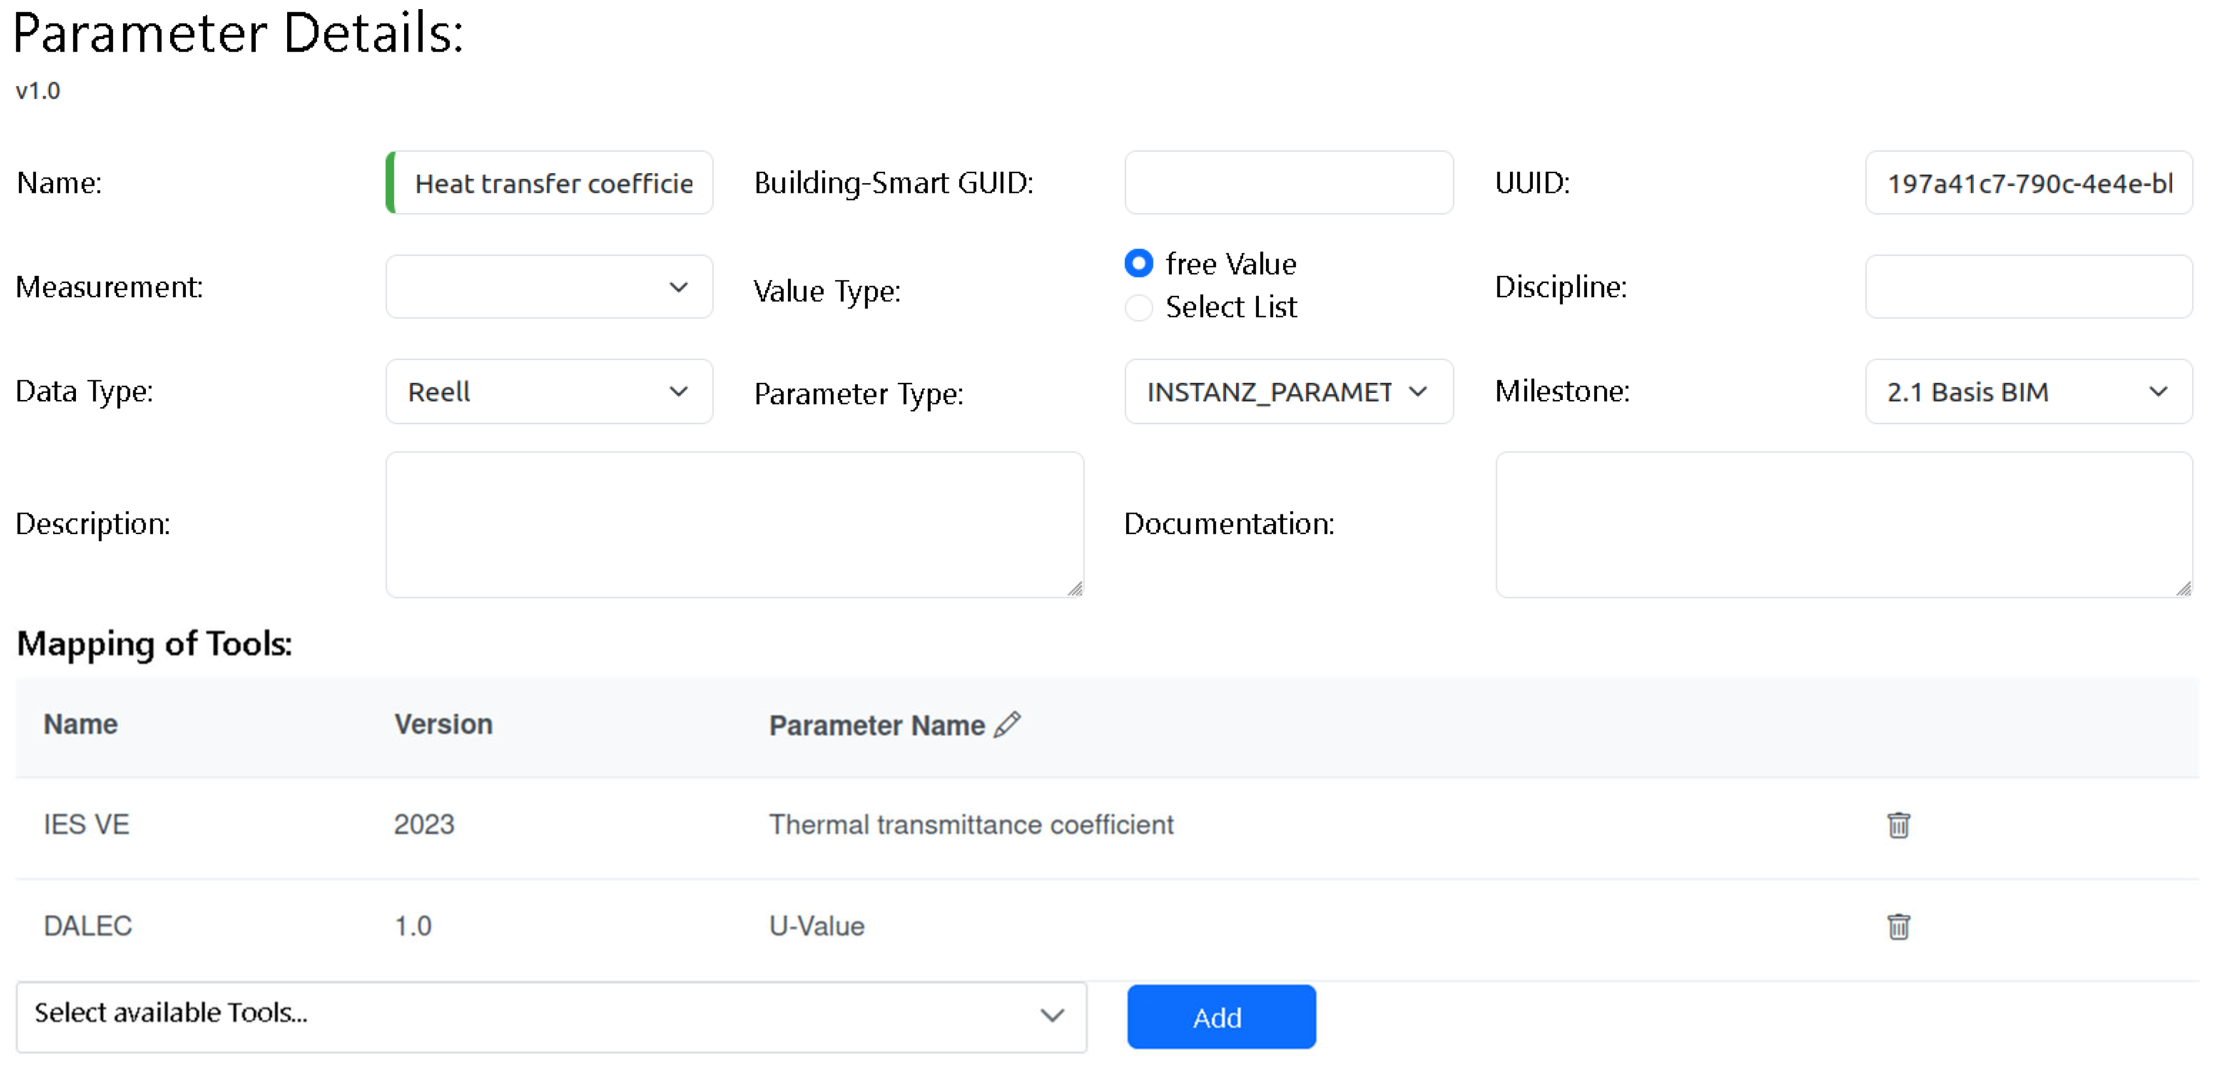Select the IES VE table cell
The image size is (2223, 1079).
click(x=86, y=824)
